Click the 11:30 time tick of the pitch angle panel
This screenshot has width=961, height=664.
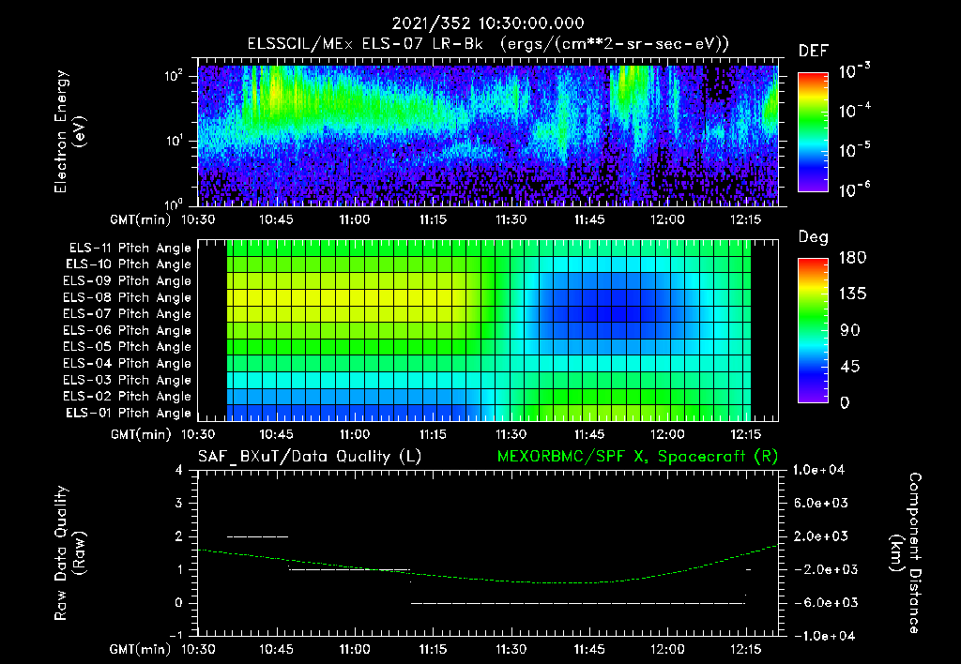[x=511, y=434]
